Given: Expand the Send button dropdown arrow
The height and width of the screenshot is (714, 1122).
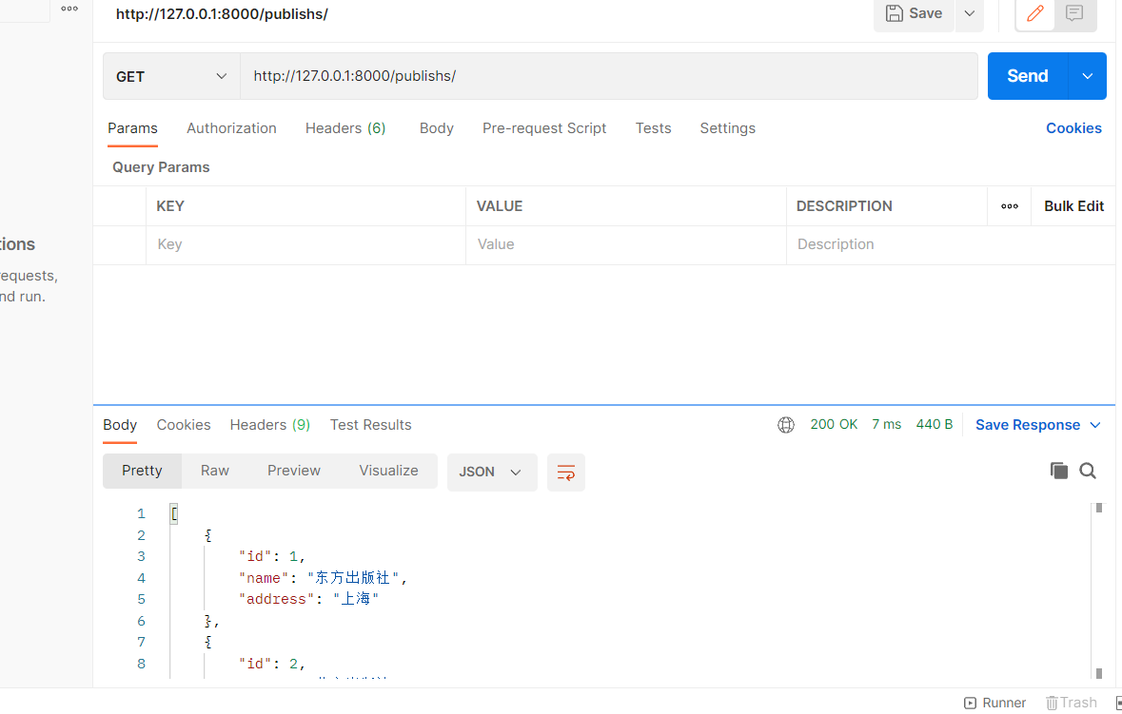Looking at the screenshot, I should point(1088,76).
